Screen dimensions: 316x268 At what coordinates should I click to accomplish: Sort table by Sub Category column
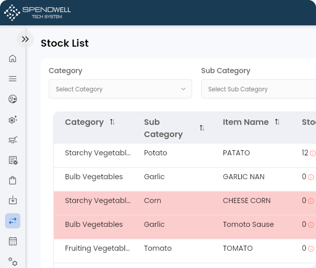202,128
